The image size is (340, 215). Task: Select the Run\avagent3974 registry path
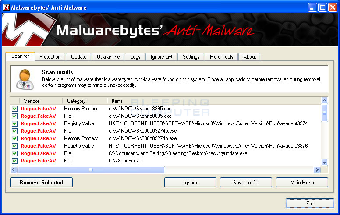point(208,123)
